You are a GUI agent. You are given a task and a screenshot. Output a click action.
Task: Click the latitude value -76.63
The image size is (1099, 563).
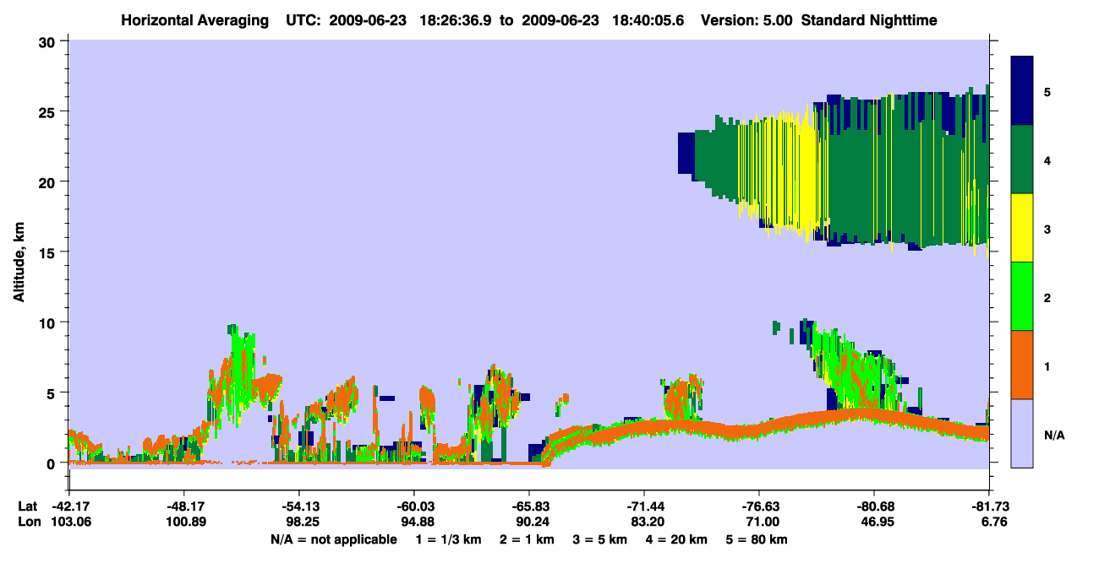click(x=759, y=506)
